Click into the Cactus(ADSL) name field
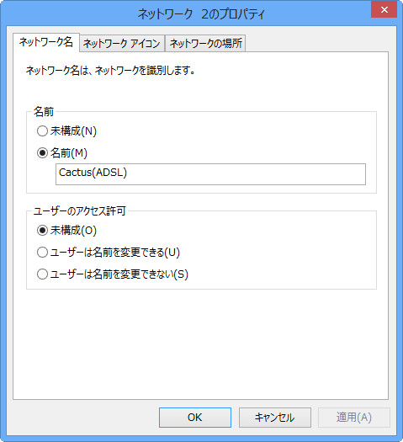The image size is (403, 442). [210, 174]
